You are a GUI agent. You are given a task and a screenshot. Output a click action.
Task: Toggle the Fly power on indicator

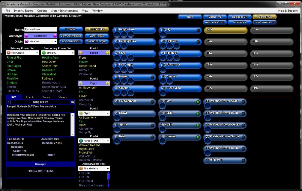[198, 30]
